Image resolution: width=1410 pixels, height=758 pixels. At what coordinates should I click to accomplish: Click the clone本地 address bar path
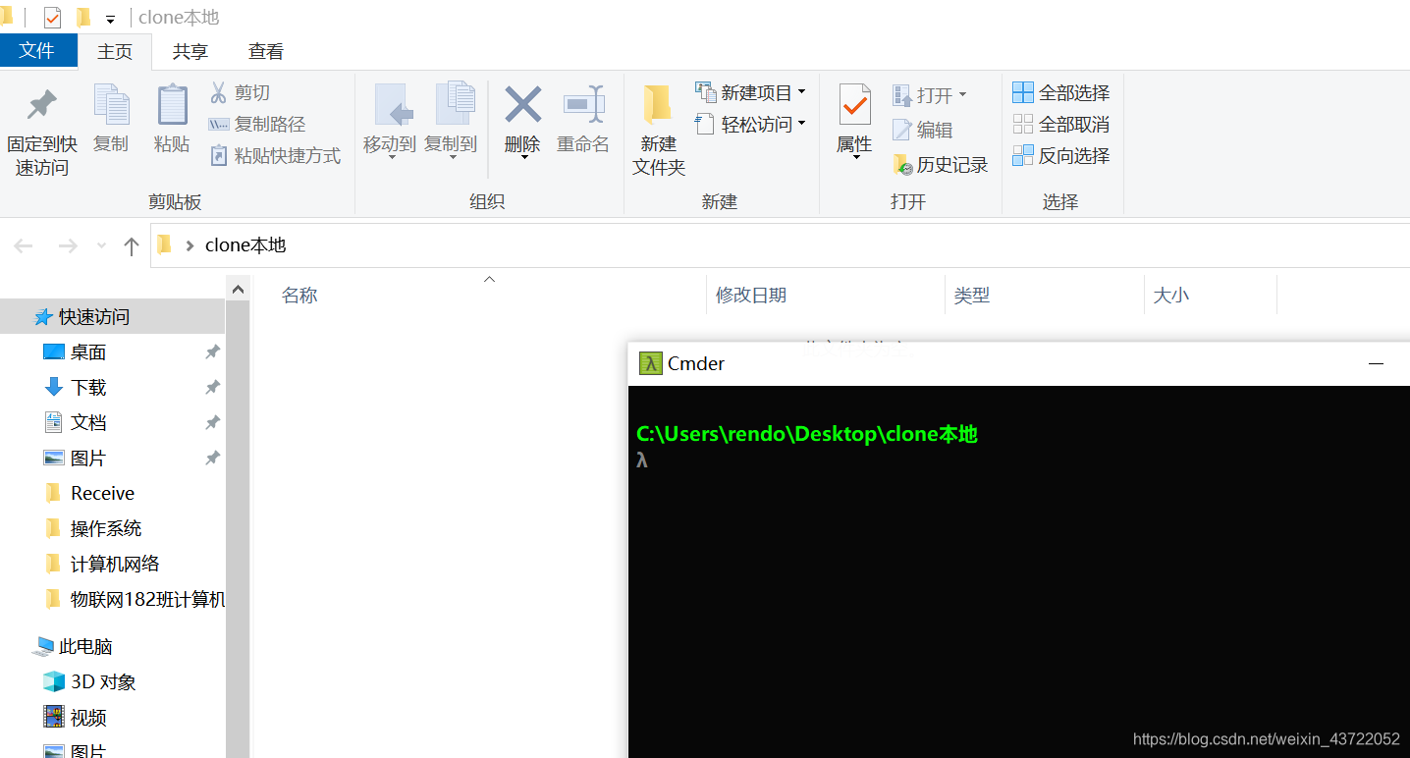click(245, 245)
